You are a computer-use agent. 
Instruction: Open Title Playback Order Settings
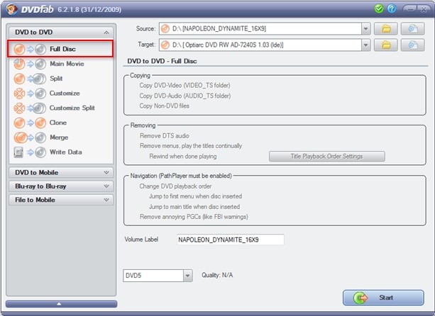click(x=327, y=157)
